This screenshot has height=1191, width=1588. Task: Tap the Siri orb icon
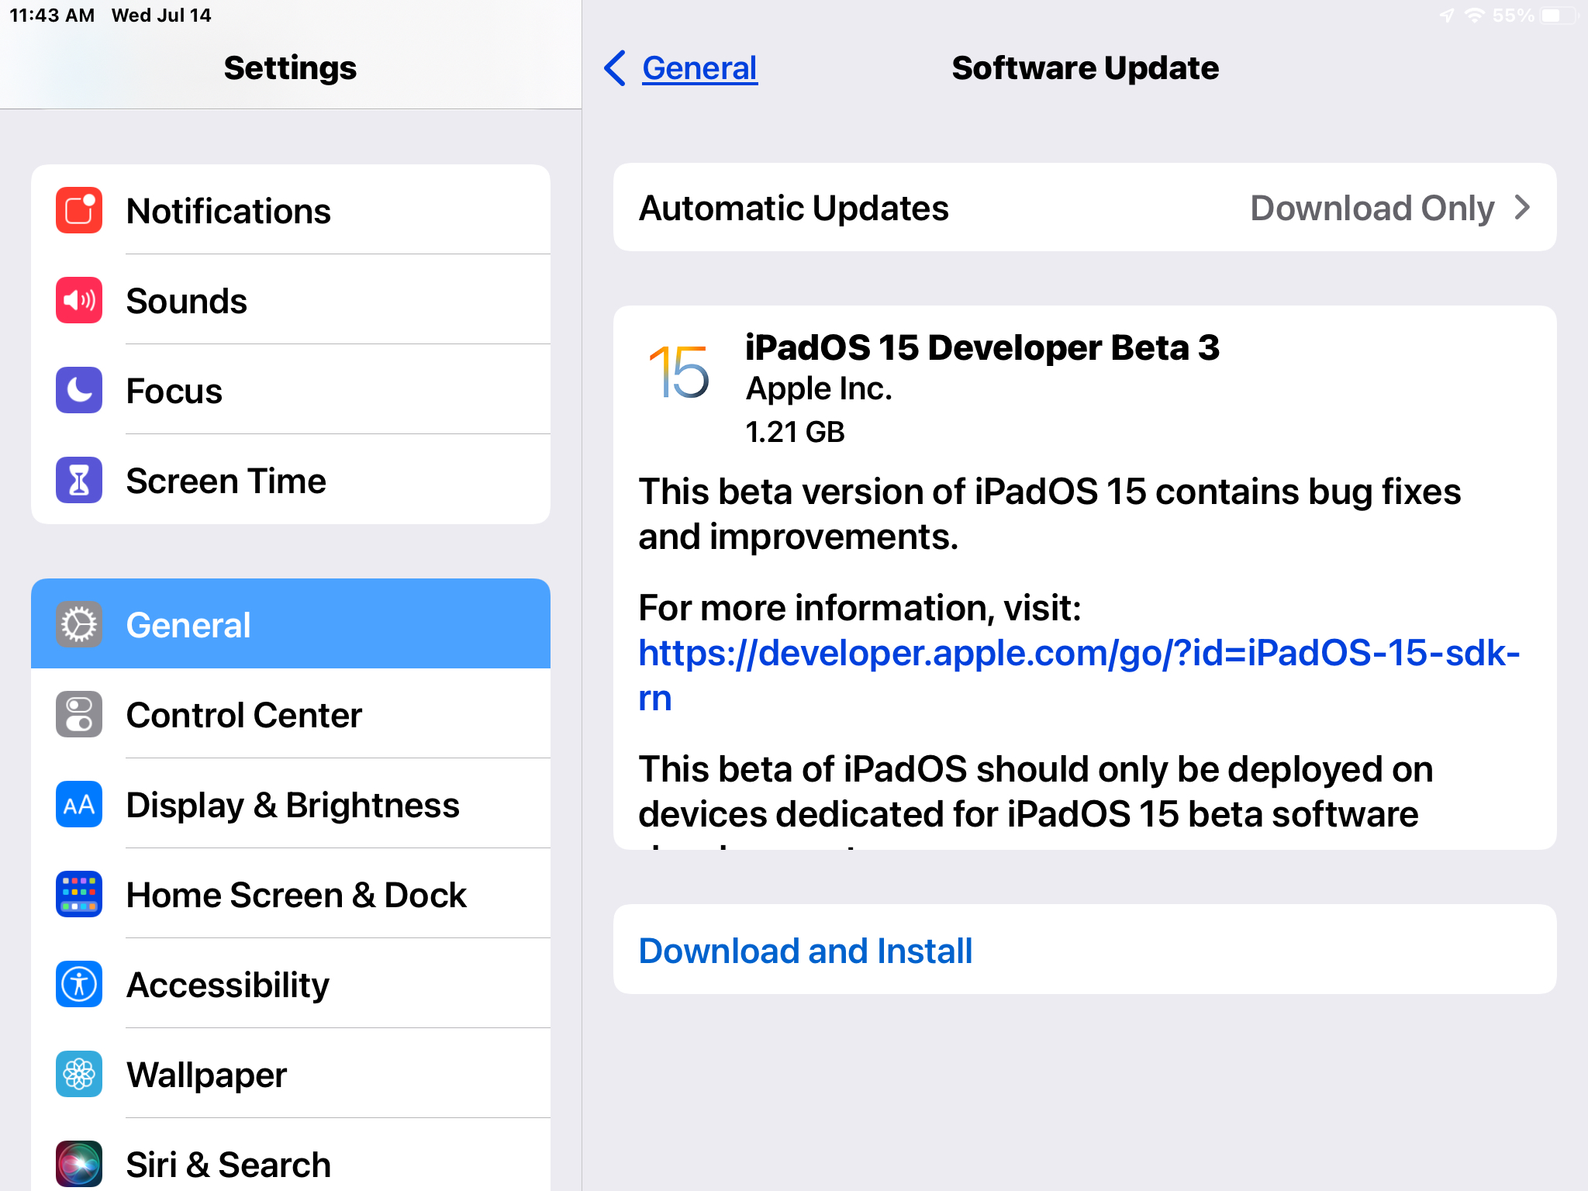78,1163
